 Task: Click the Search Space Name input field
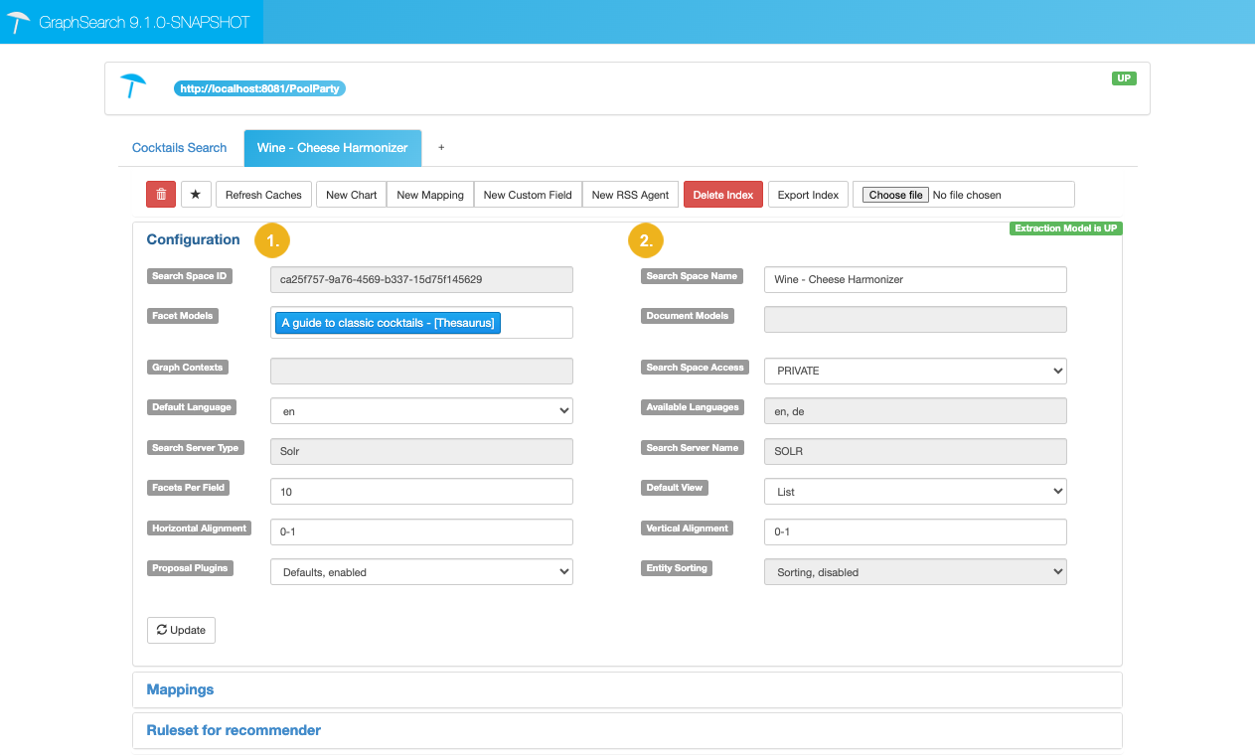915,279
